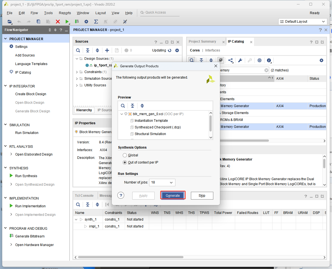
Task: Switch to Hierarchy tab in Sources
Action: [x=84, y=110]
